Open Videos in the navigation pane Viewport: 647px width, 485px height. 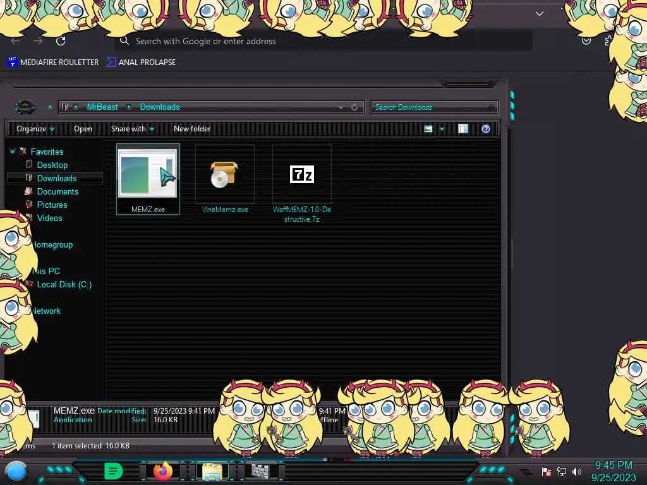pyautogui.click(x=49, y=218)
